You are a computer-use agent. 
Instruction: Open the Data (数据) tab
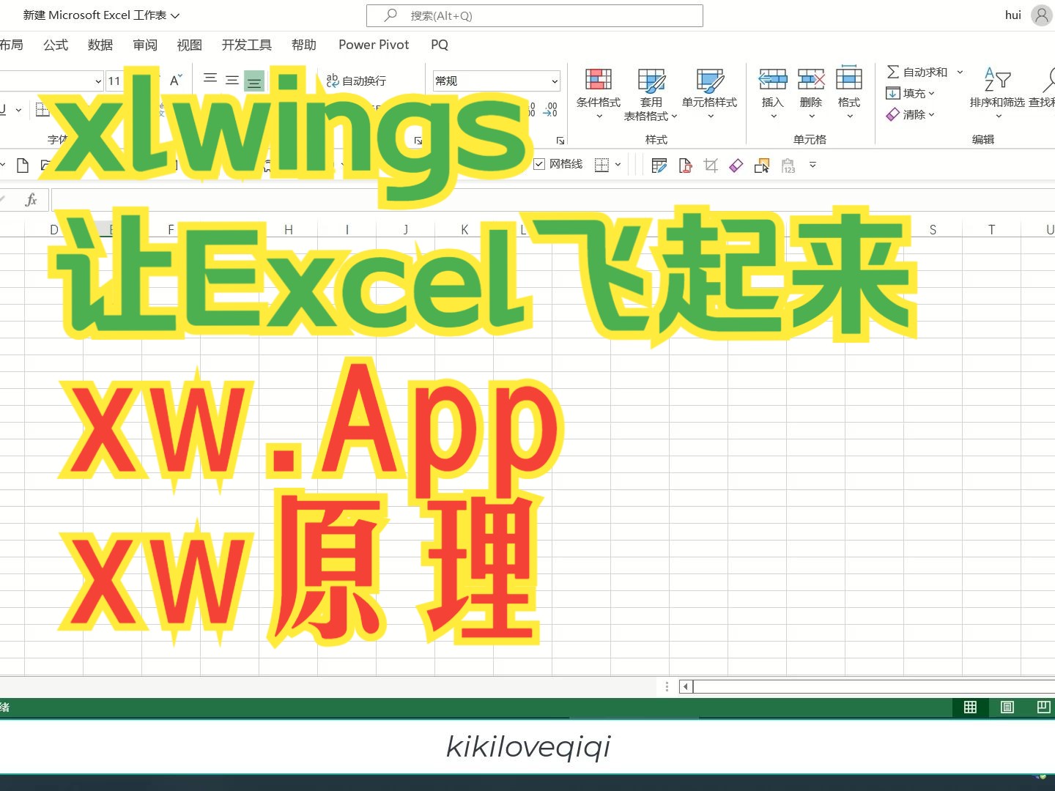pos(100,45)
